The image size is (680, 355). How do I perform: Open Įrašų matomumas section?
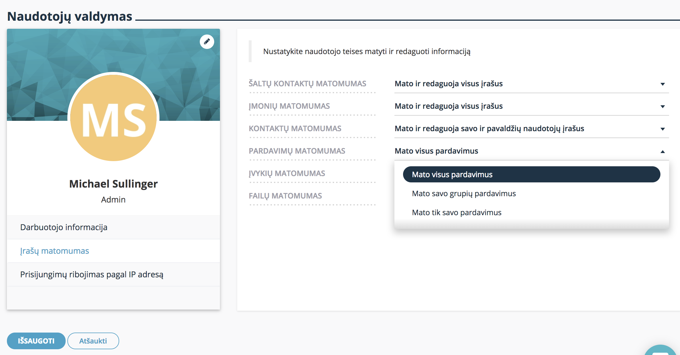[113, 251]
